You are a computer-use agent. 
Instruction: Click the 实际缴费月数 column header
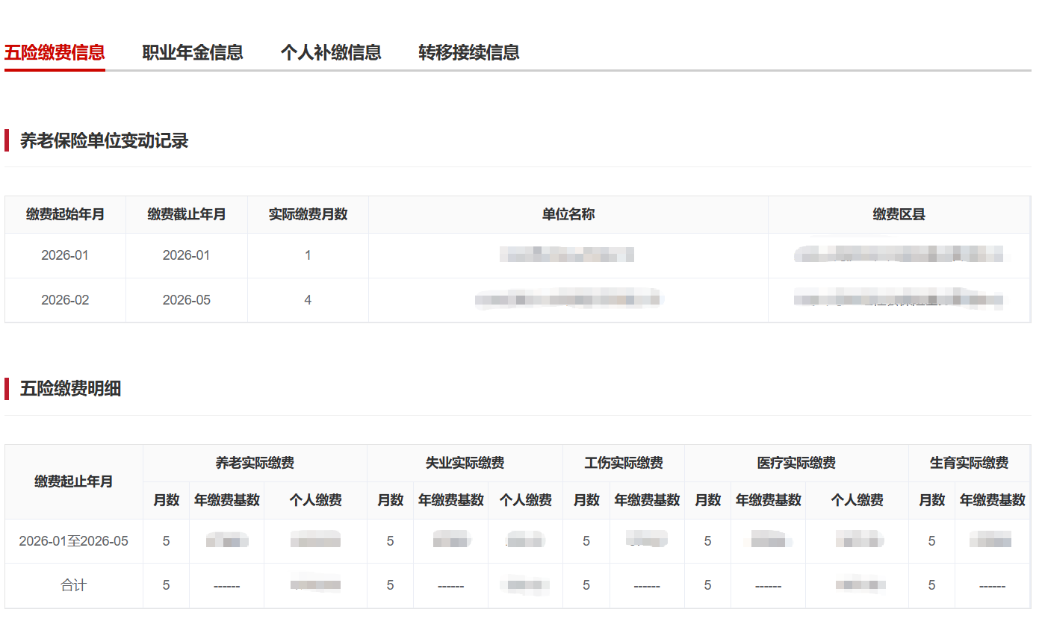click(x=308, y=215)
